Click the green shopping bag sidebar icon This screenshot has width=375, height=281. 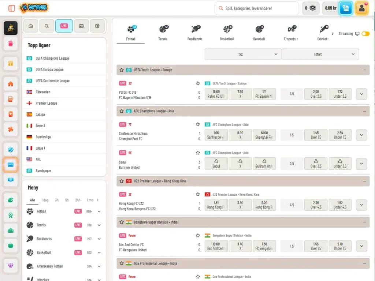pyautogui.click(x=11, y=246)
